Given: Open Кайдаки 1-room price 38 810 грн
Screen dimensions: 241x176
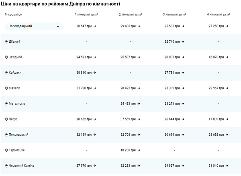Looking at the screenshot, I should (86, 72).
